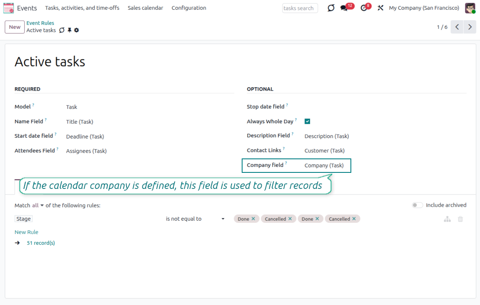Image resolution: width=480 pixels, height=305 pixels.
Task: Delete the Stage rule with the trash icon
Action: (460, 219)
